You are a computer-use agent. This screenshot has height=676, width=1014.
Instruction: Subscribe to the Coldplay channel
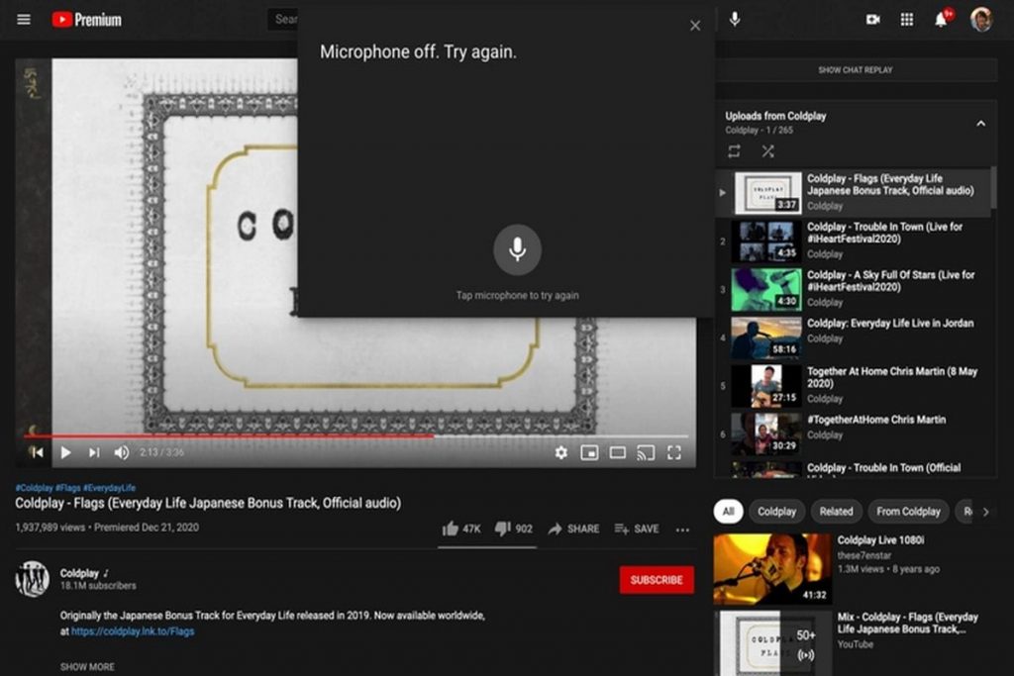(x=657, y=581)
